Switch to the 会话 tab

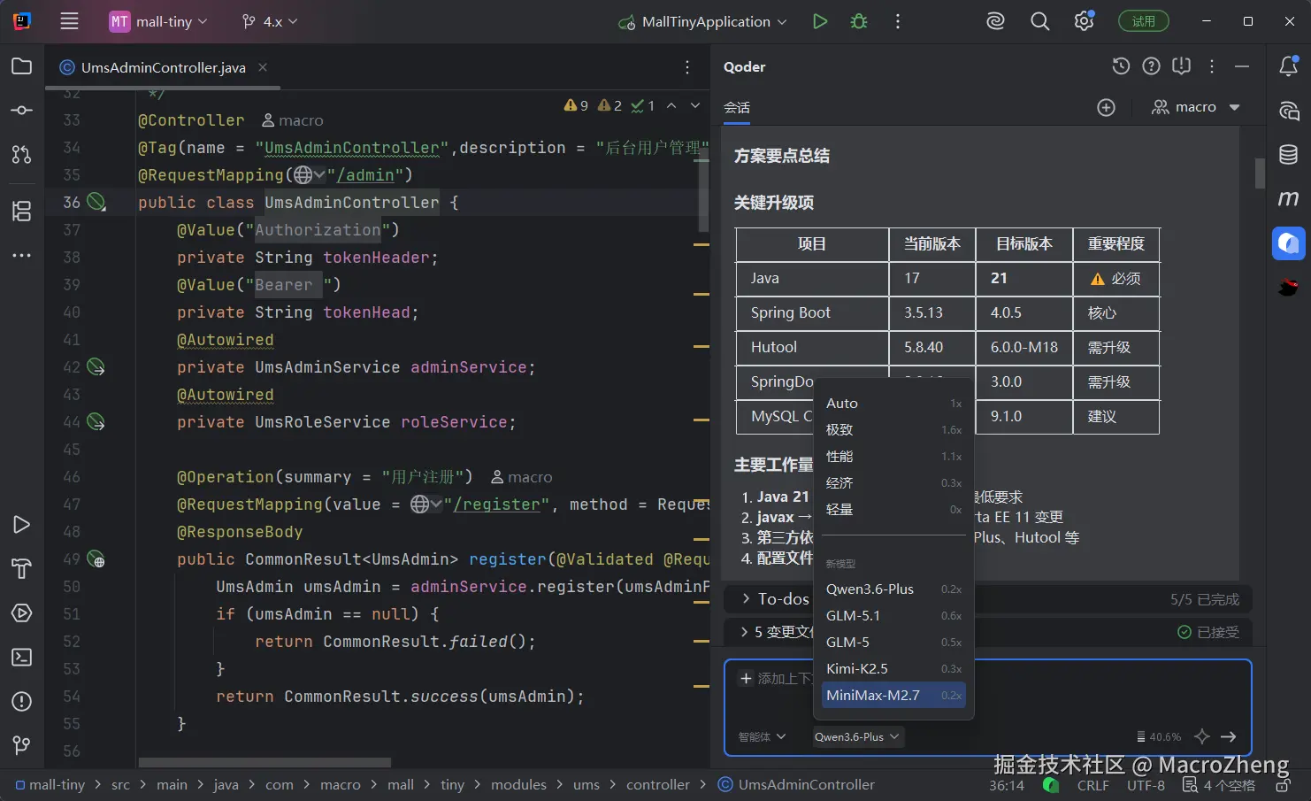point(737,107)
